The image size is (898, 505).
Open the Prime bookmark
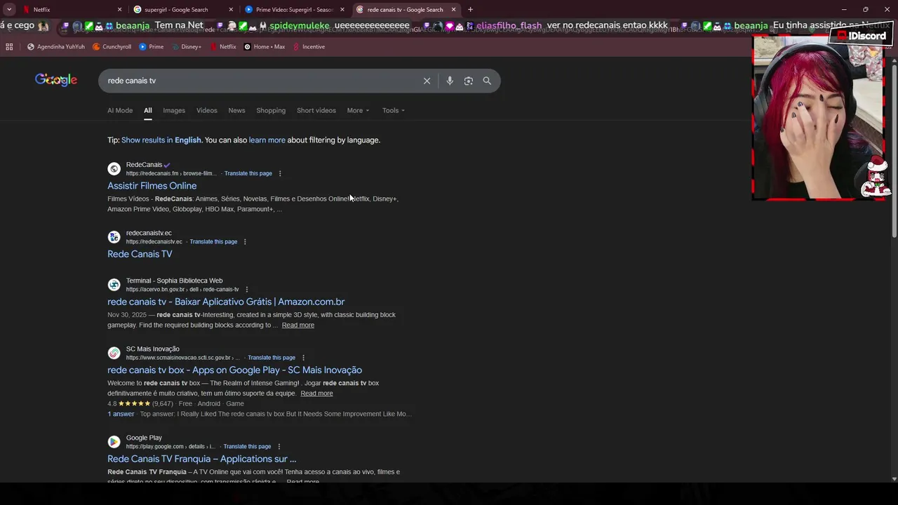(152, 47)
